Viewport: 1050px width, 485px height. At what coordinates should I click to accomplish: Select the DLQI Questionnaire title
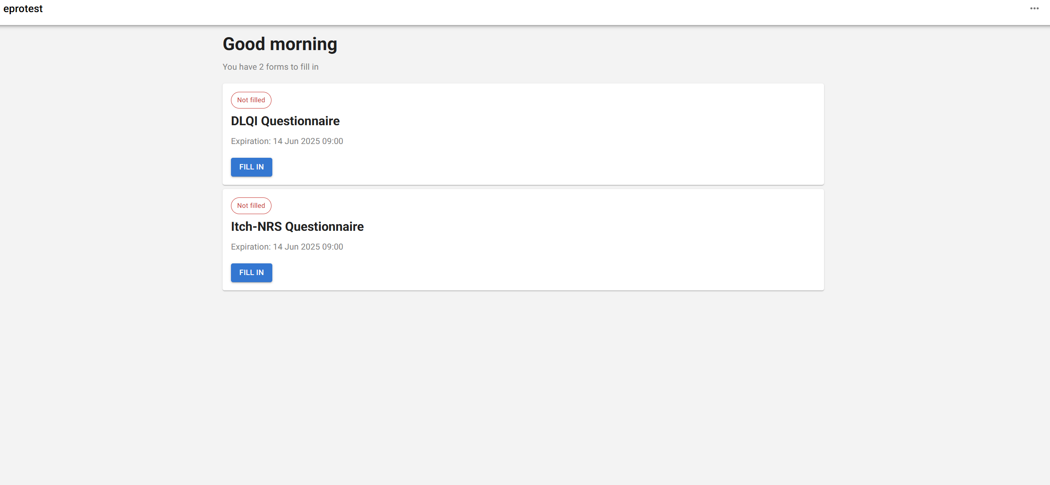tap(285, 121)
